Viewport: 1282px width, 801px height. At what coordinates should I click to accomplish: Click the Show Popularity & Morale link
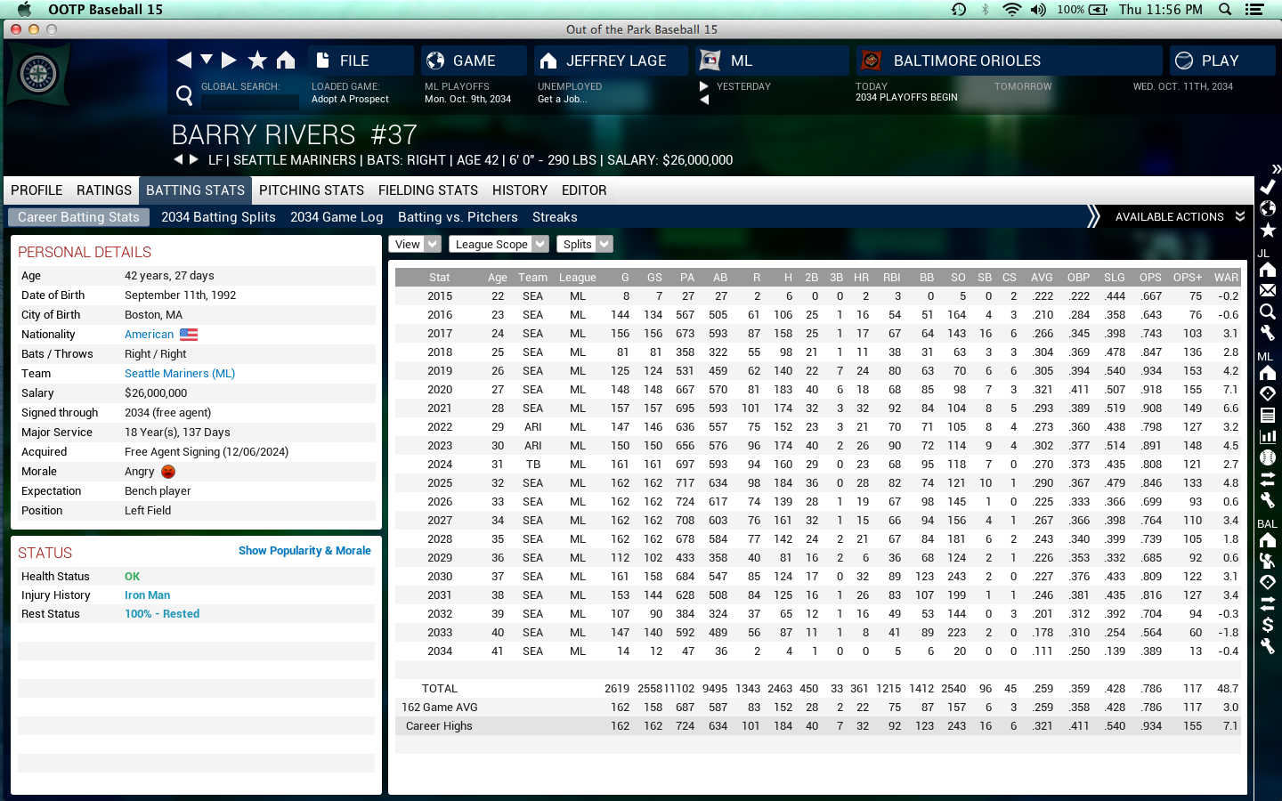pos(304,551)
